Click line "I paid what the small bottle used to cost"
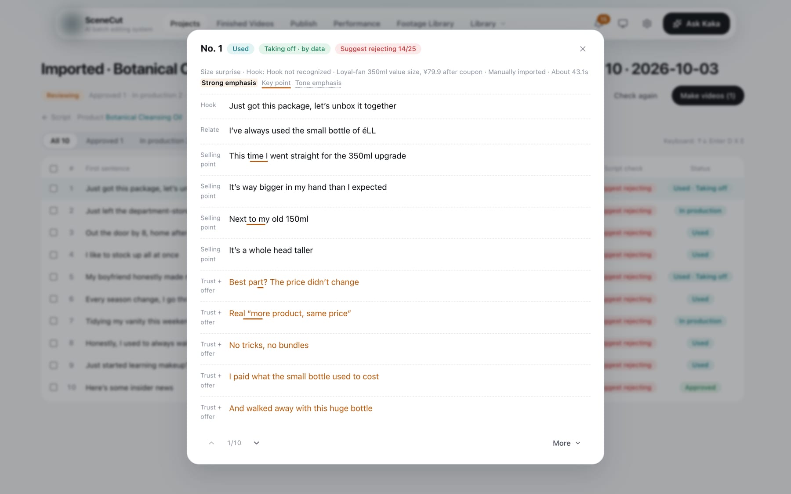 pos(304,376)
